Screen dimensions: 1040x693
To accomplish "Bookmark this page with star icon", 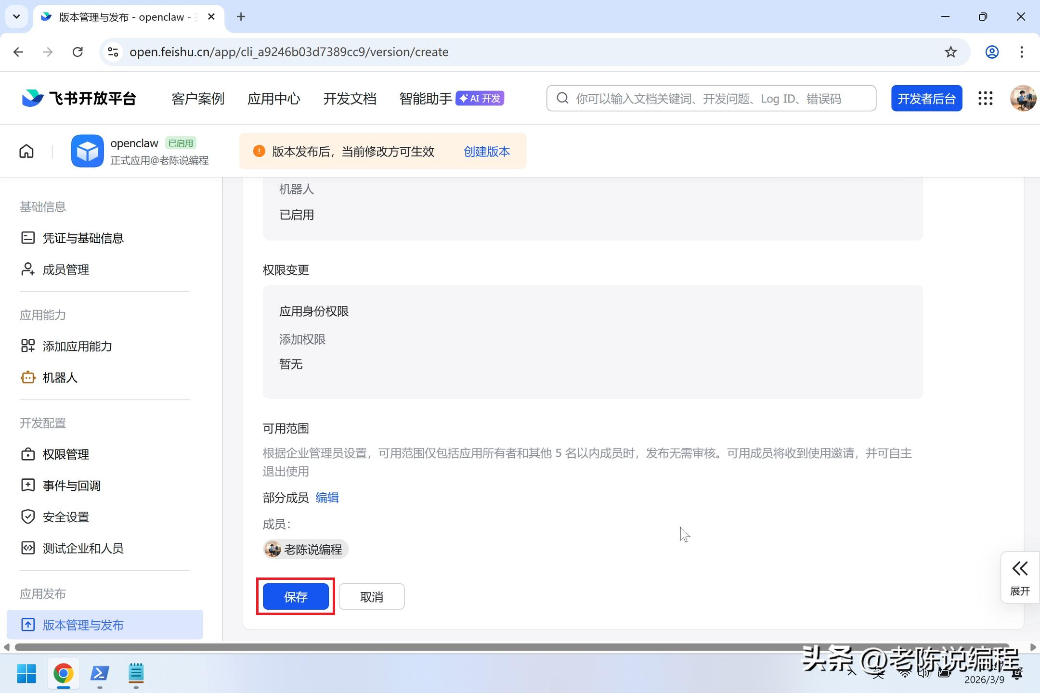I will click(x=950, y=52).
